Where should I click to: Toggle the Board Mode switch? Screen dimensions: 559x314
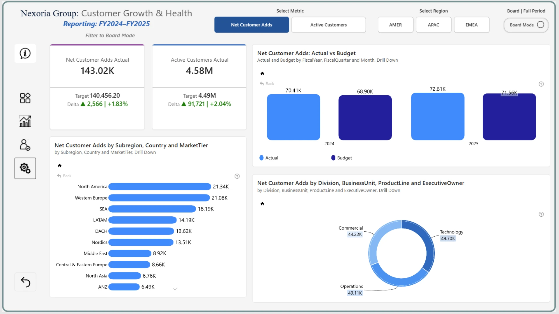tap(540, 25)
